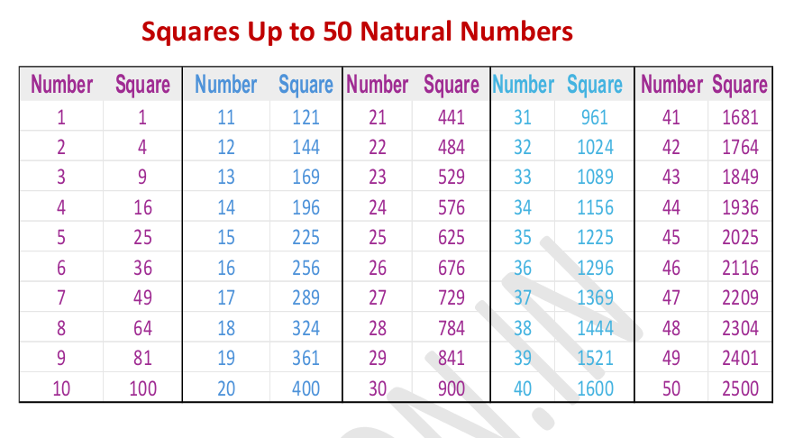Select the cell reading 2116
The image size is (794, 438).
click(x=740, y=268)
